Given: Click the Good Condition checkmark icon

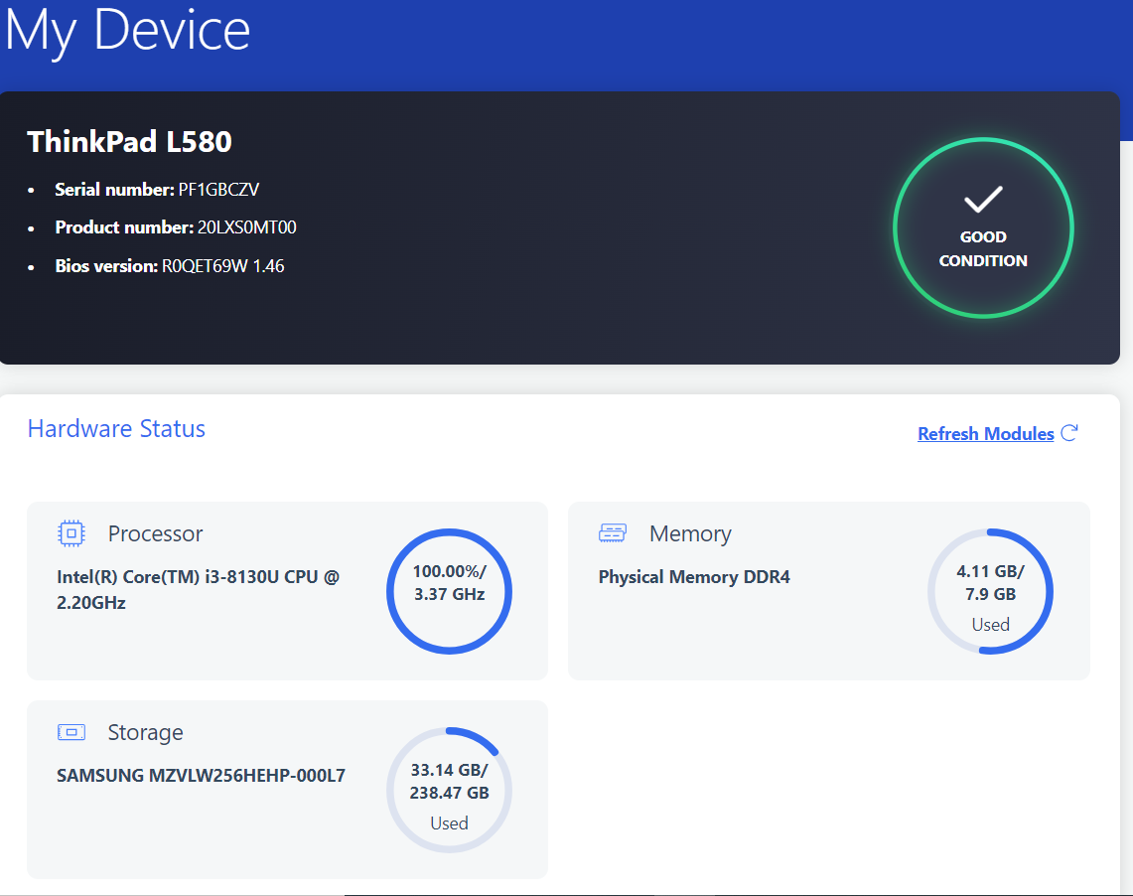Looking at the screenshot, I should click(983, 200).
